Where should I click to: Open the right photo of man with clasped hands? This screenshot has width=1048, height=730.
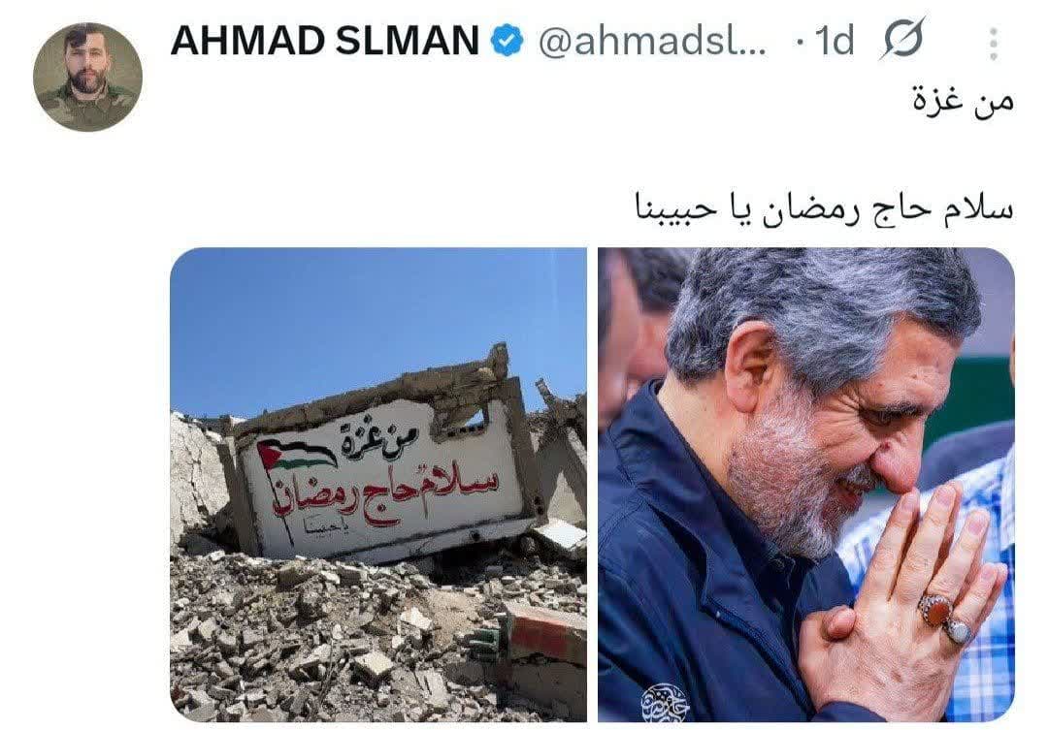(806, 485)
